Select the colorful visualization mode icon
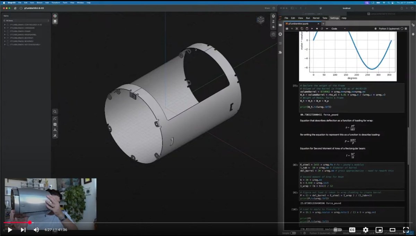The width and height of the screenshot is (416, 236). pos(55,16)
